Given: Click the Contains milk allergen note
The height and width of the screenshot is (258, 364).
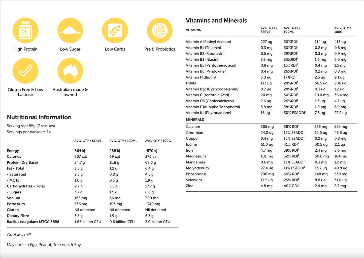Looking at the screenshot, I should click(19, 235).
